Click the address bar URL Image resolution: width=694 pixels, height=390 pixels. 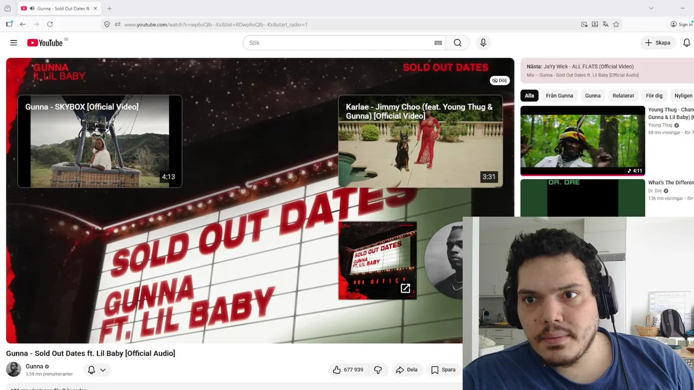tap(216, 24)
